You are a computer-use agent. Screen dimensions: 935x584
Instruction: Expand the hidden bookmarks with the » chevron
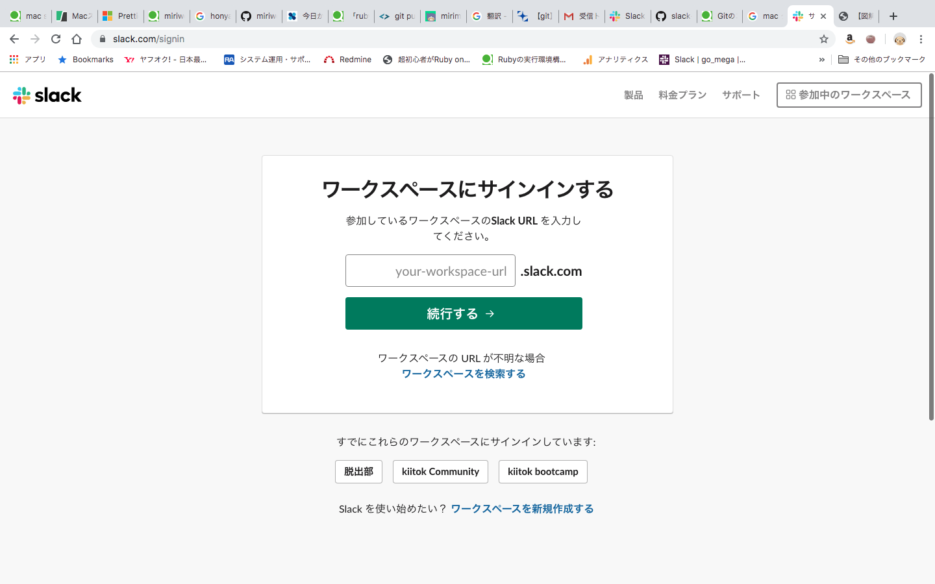[822, 59]
